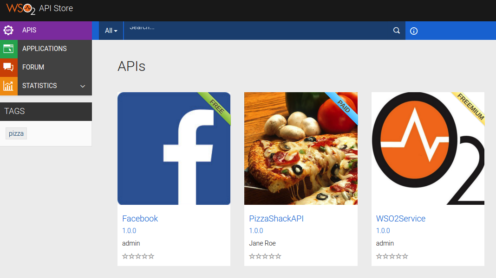Give WSO2Service a five-star rating

405,256
